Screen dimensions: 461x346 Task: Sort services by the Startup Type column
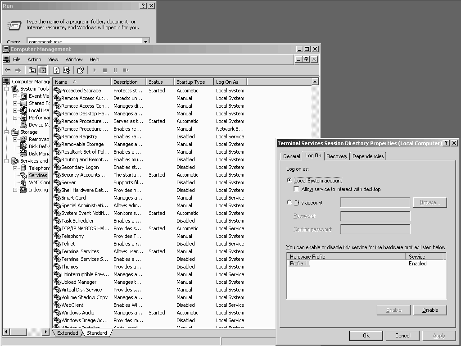tap(194, 82)
